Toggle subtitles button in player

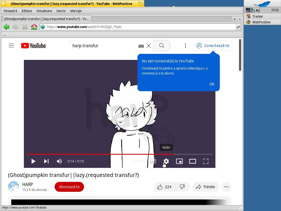click(x=153, y=161)
